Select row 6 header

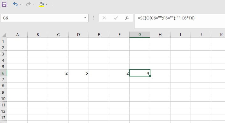(x=4, y=73)
